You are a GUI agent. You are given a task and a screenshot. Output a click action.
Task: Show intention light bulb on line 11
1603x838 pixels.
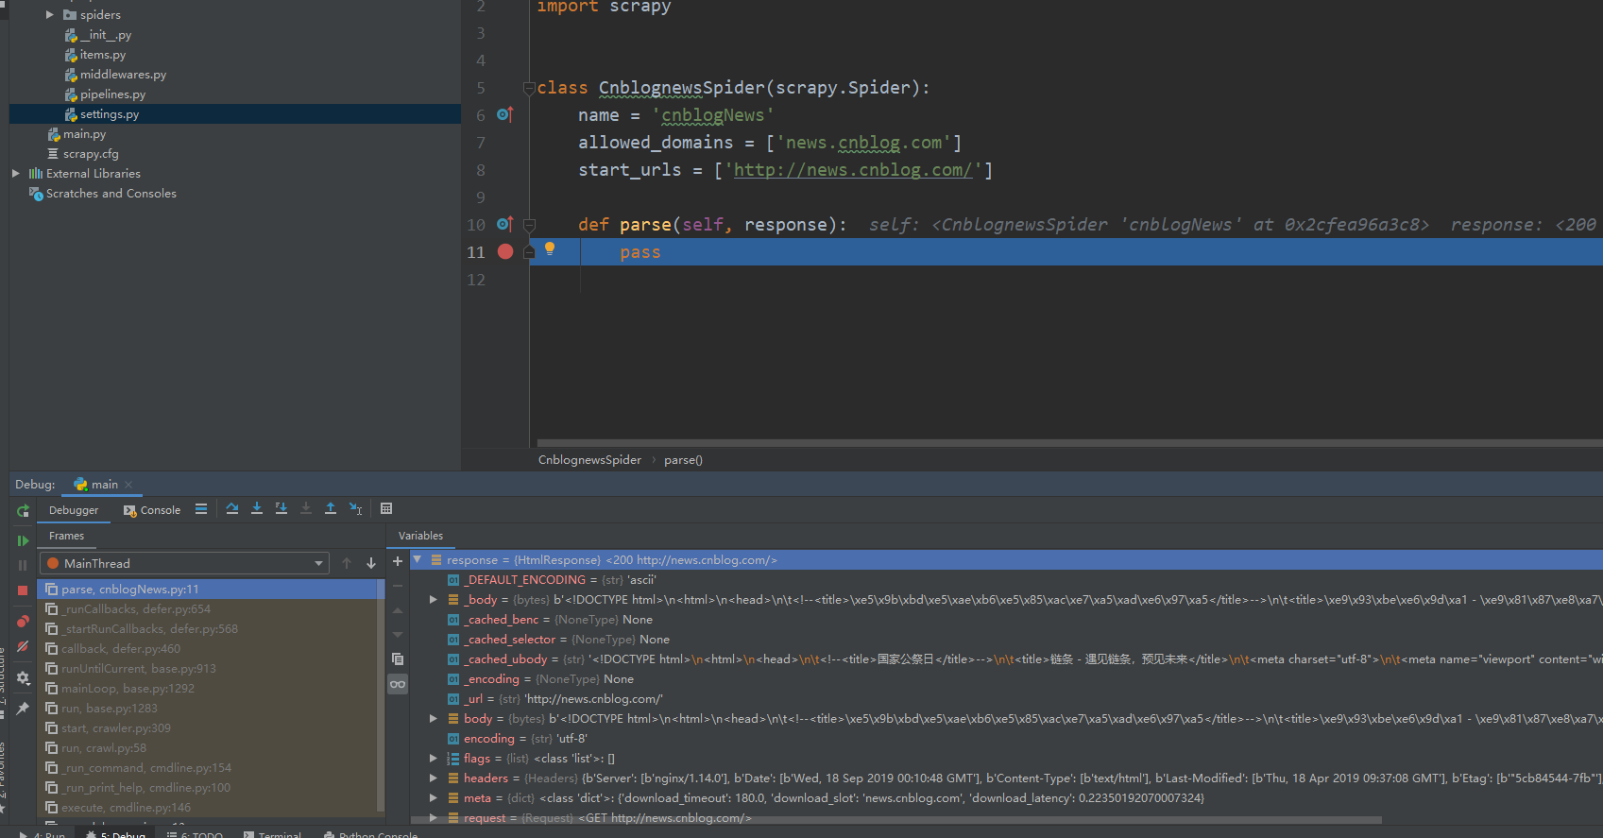coord(550,248)
